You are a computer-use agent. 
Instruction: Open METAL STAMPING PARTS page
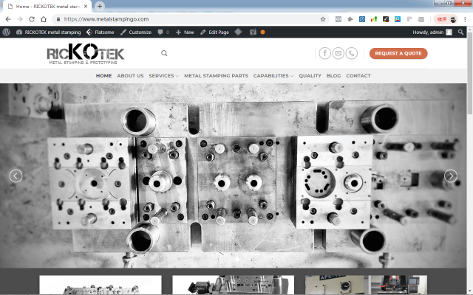pyautogui.click(x=216, y=75)
